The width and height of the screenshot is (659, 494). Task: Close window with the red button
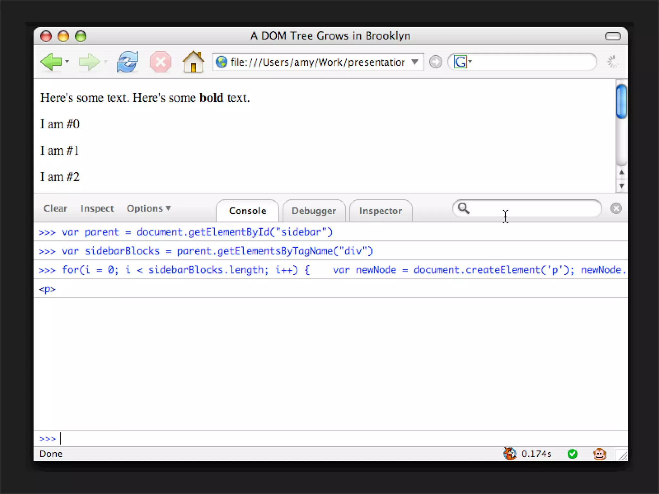pos(46,36)
